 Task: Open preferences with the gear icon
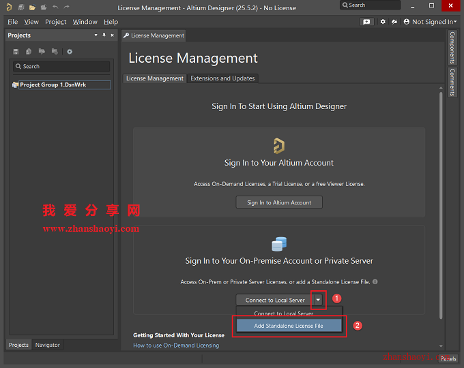(x=383, y=22)
